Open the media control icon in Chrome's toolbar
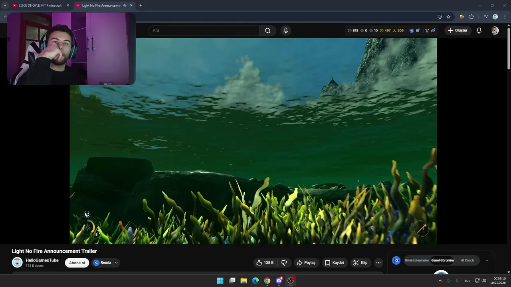This screenshot has height=287, width=511. [485, 17]
